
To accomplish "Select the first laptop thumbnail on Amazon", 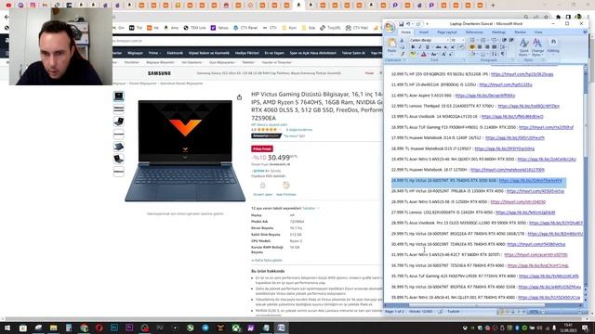I will (119, 96).
